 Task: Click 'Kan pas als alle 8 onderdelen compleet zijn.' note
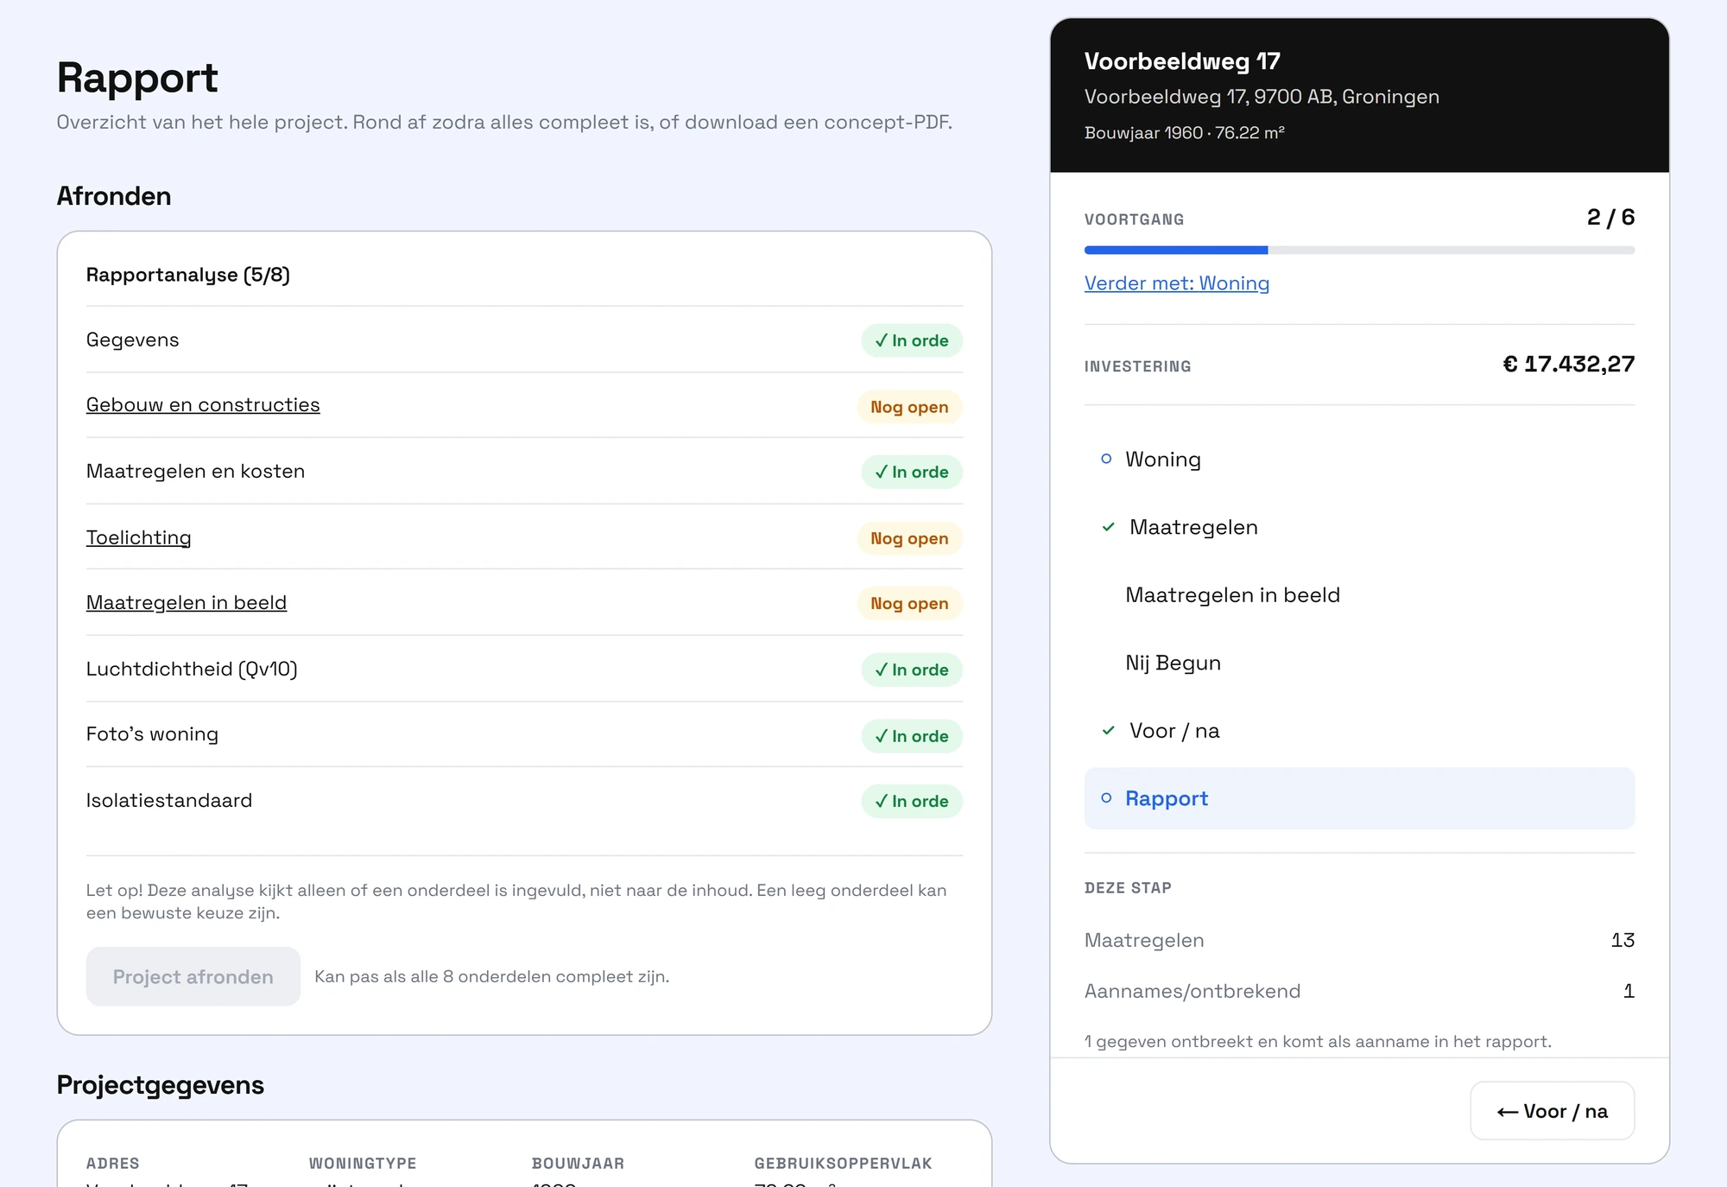(x=491, y=976)
